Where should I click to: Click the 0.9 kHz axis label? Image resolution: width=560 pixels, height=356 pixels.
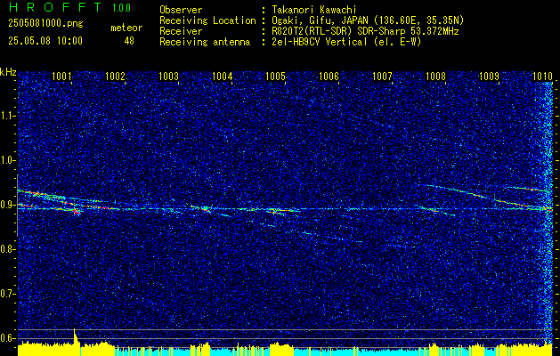8,205
